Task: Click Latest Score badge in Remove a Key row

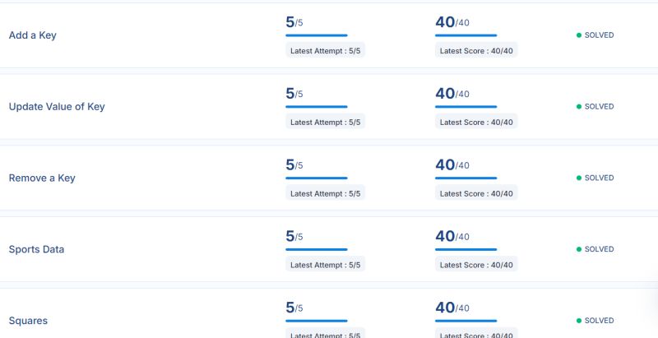Action: [476, 194]
